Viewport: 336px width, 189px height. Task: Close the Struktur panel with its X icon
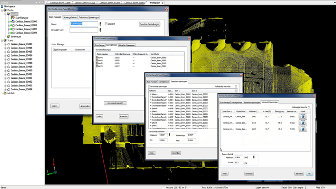[x=42, y=2]
